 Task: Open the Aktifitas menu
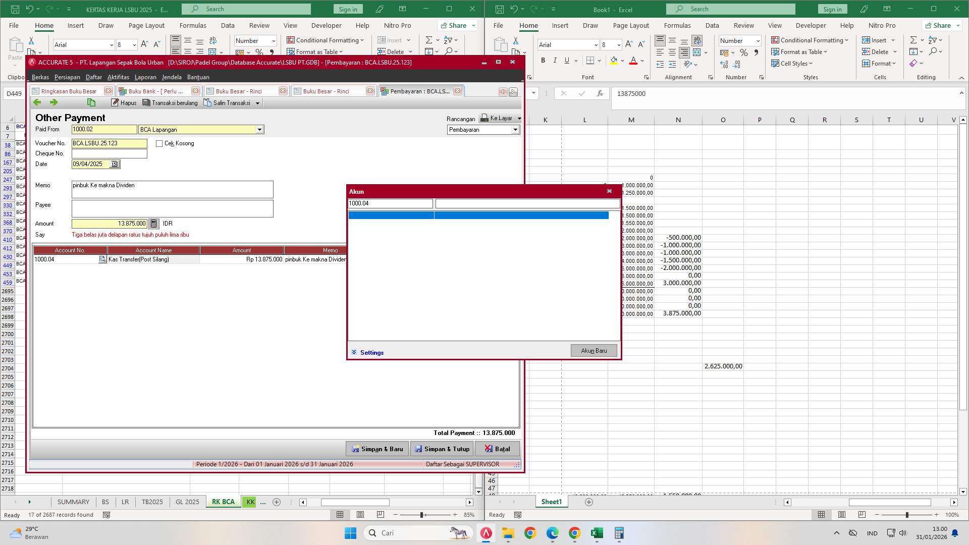click(118, 77)
